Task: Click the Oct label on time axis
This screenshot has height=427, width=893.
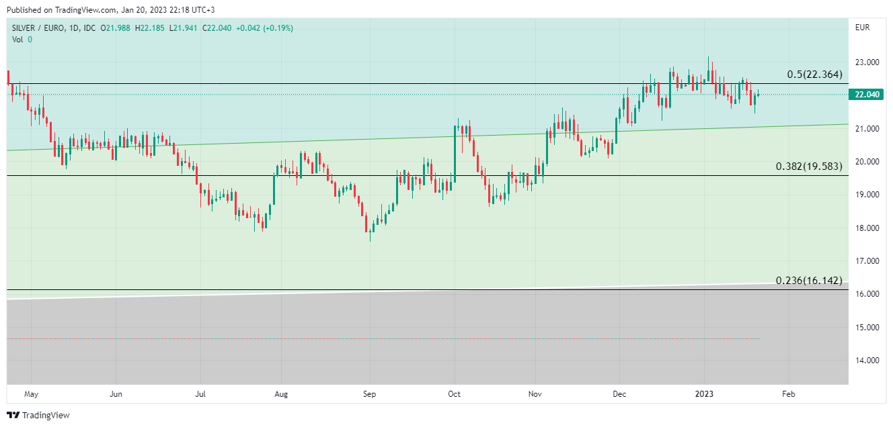Action: pyautogui.click(x=454, y=394)
